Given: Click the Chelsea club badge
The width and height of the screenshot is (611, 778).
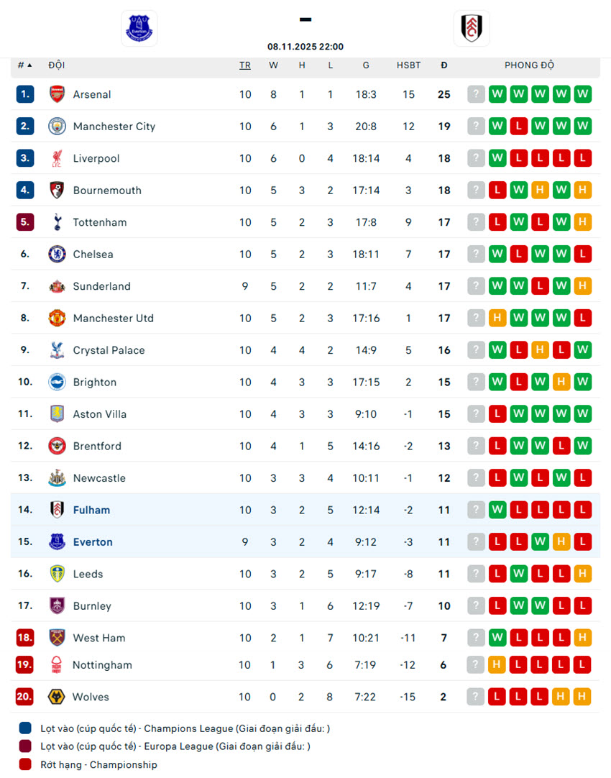Looking at the screenshot, I should [57, 254].
